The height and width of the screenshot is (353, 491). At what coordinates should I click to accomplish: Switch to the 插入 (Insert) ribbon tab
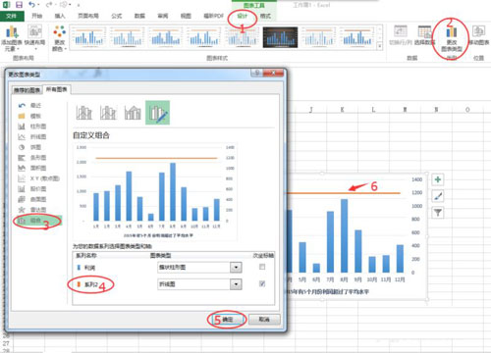tap(60, 16)
